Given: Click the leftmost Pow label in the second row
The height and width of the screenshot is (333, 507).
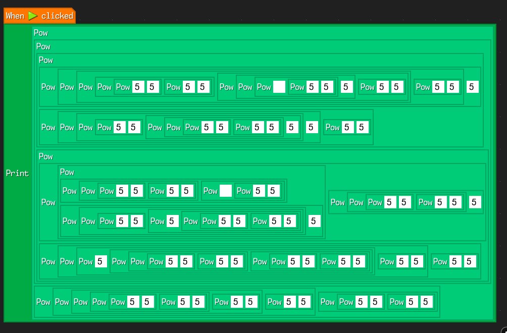Looking at the screenshot, I should pyautogui.click(x=48, y=127).
